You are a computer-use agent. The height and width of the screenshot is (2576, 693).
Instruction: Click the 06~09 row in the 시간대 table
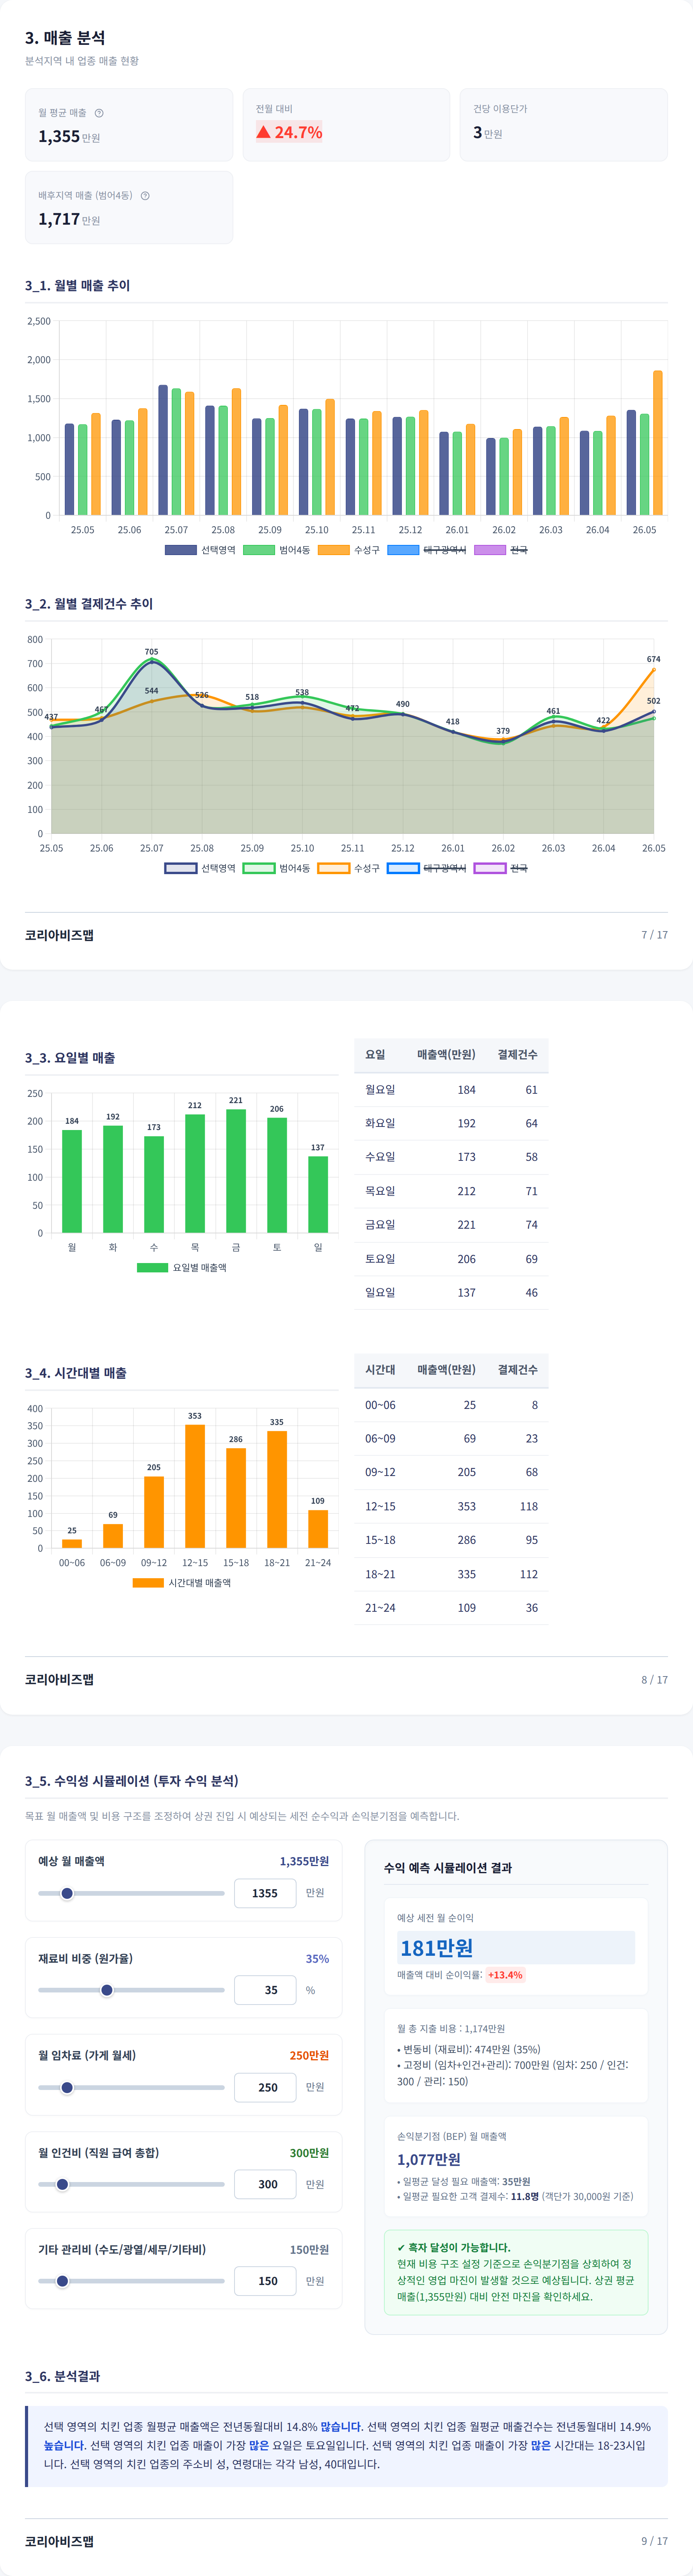click(x=451, y=1439)
